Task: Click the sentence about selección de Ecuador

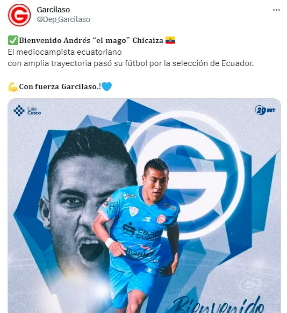Action: click(131, 63)
